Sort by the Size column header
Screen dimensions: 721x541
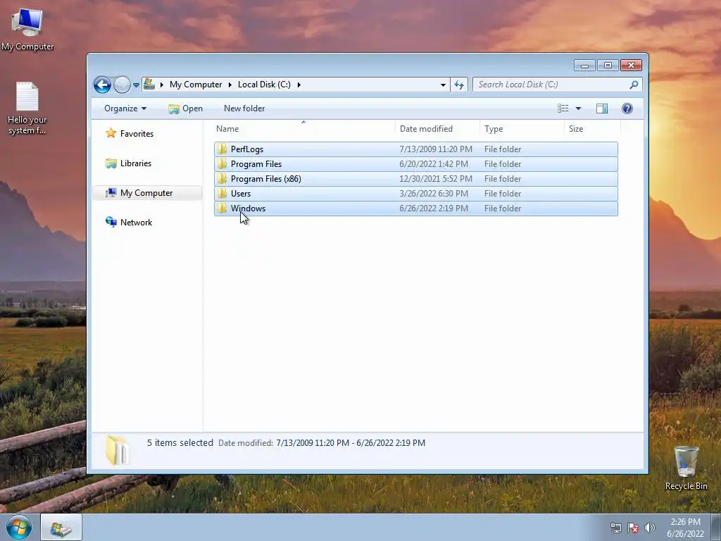tap(592, 129)
